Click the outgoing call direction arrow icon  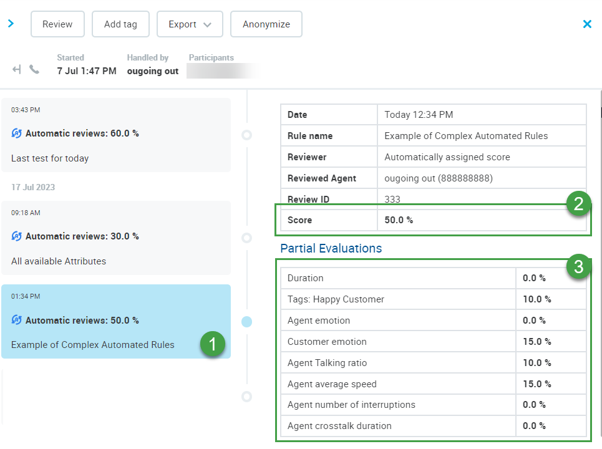(17, 69)
